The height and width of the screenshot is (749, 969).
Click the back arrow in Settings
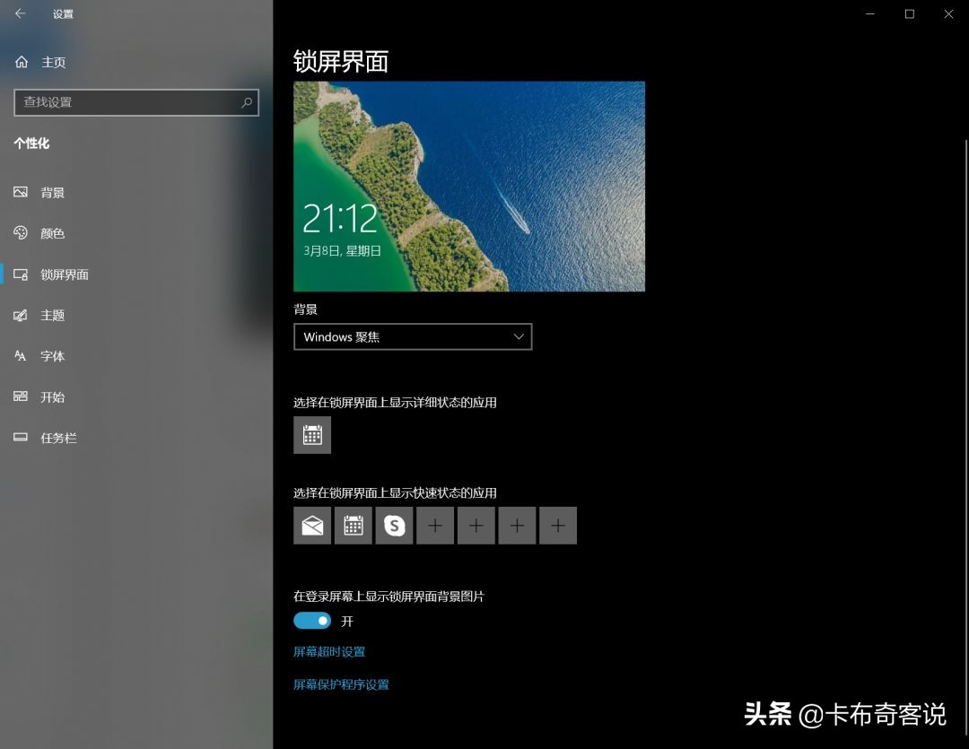21,13
